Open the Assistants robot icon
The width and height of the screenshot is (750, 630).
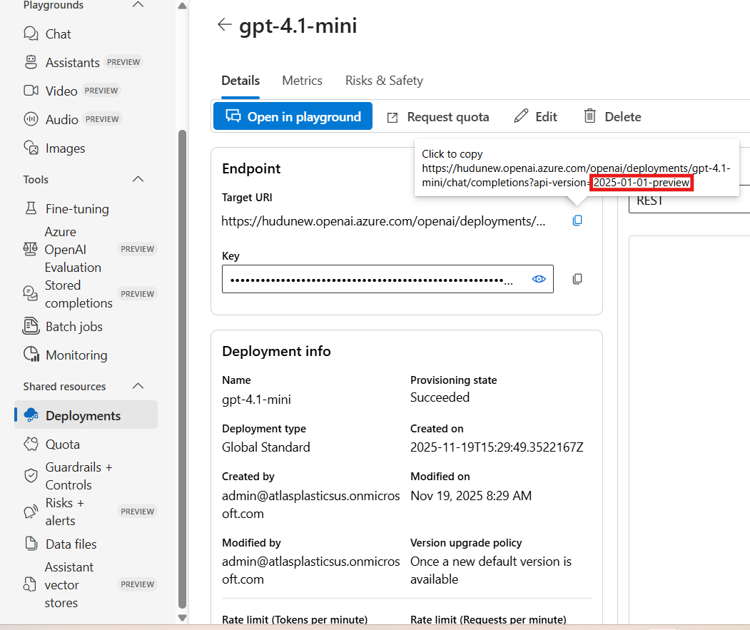[31, 62]
